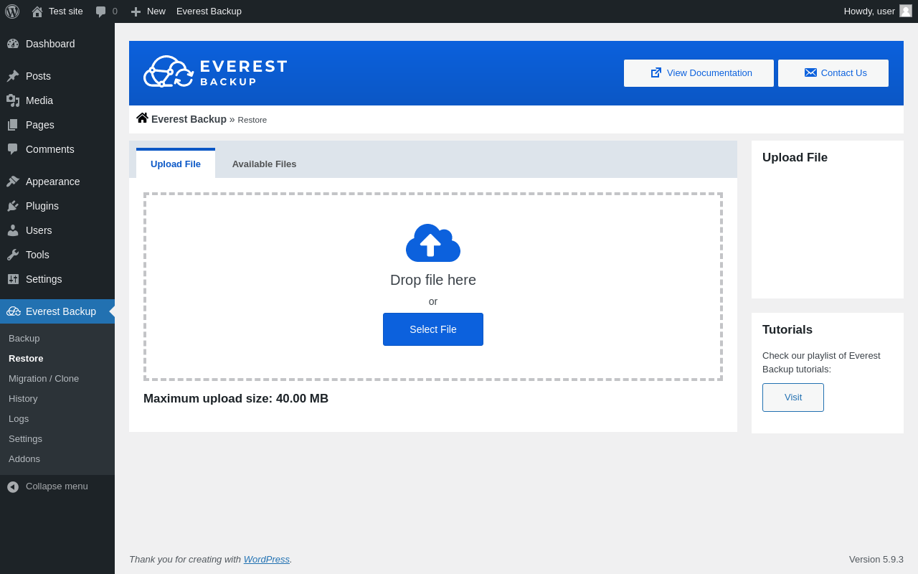
Task: Click the plus New icon
Action: pos(136,11)
